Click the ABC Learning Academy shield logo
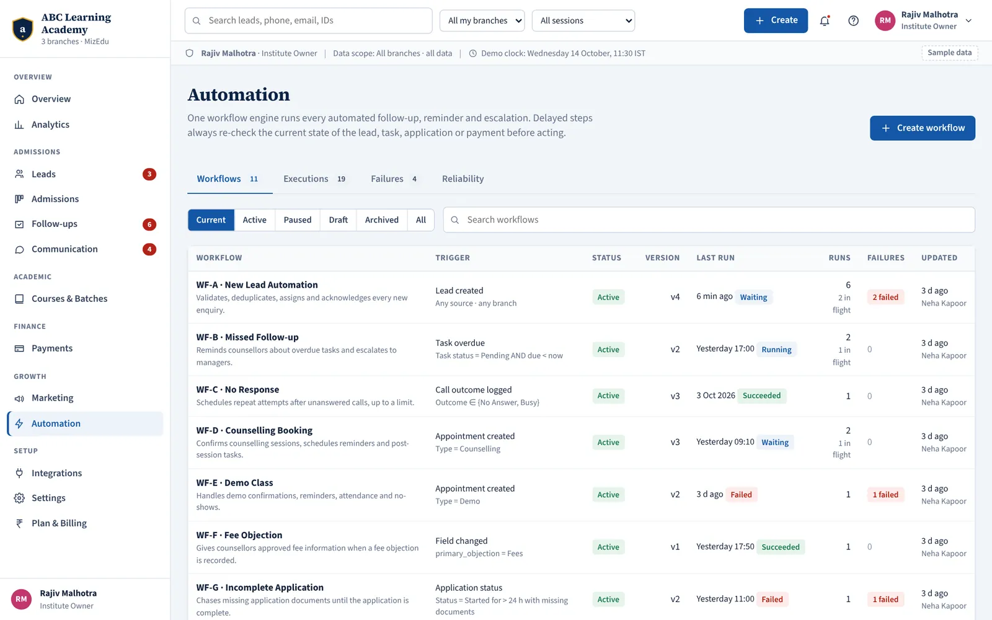 pos(23,29)
